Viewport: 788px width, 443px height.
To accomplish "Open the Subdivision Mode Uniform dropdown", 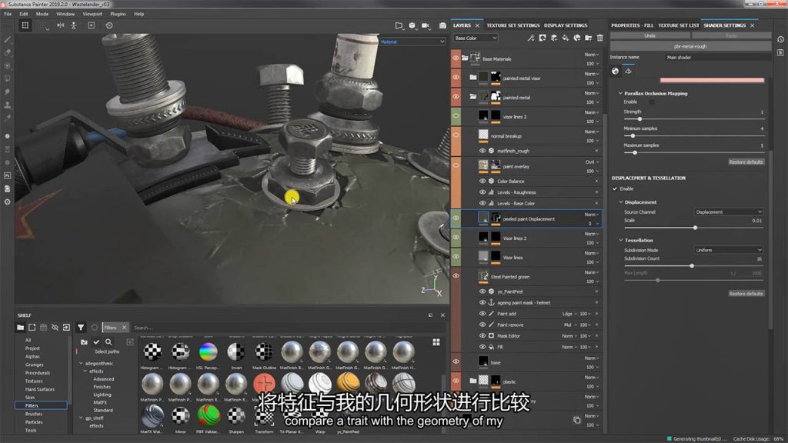I will pyautogui.click(x=728, y=250).
